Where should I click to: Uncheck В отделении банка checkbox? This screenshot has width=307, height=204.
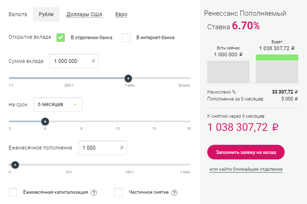[x=61, y=37]
